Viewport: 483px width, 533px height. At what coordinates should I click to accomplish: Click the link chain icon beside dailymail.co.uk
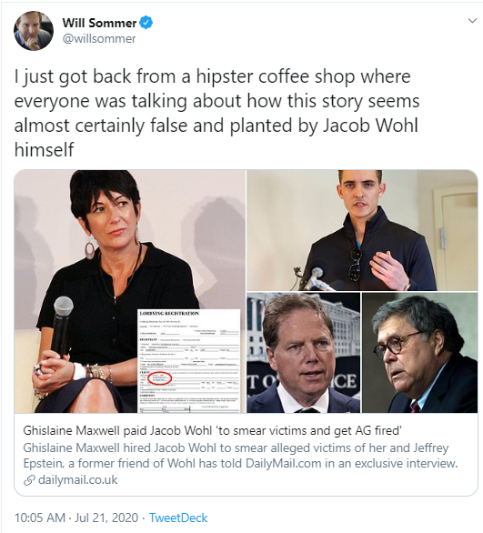(x=30, y=480)
